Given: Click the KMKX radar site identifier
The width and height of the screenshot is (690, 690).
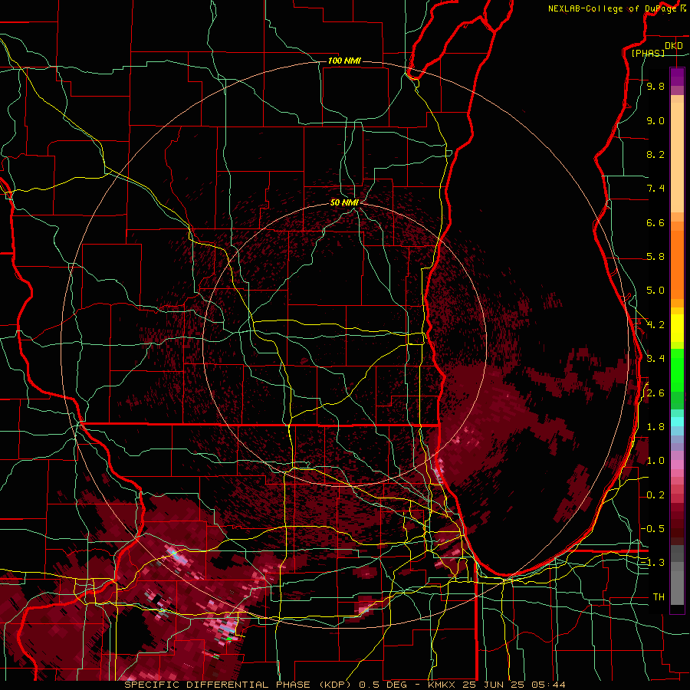Looking at the screenshot, I should coord(442,685).
